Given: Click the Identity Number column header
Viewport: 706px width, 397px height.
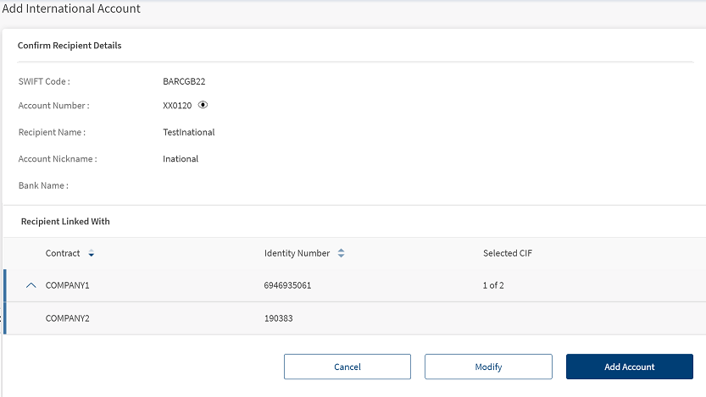Looking at the screenshot, I should pos(297,253).
